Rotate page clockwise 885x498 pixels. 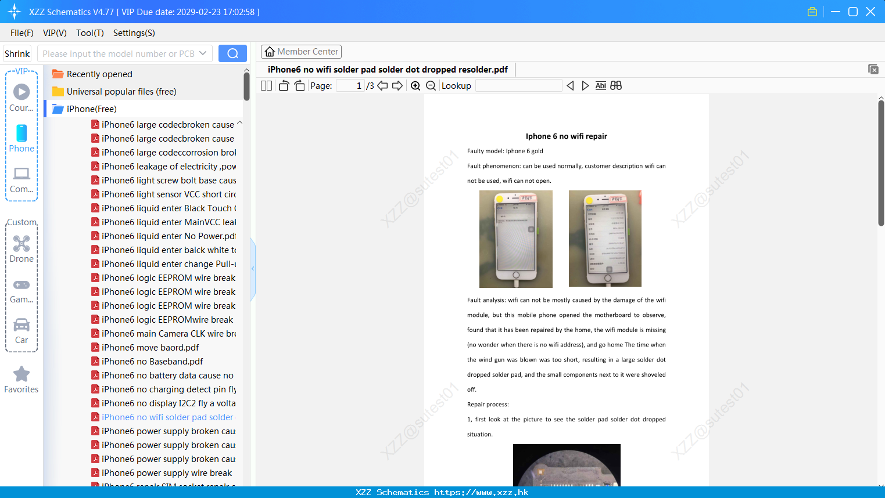pos(299,86)
